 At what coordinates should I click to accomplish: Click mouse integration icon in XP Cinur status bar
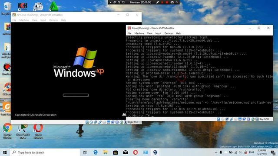tap(121, 122)
